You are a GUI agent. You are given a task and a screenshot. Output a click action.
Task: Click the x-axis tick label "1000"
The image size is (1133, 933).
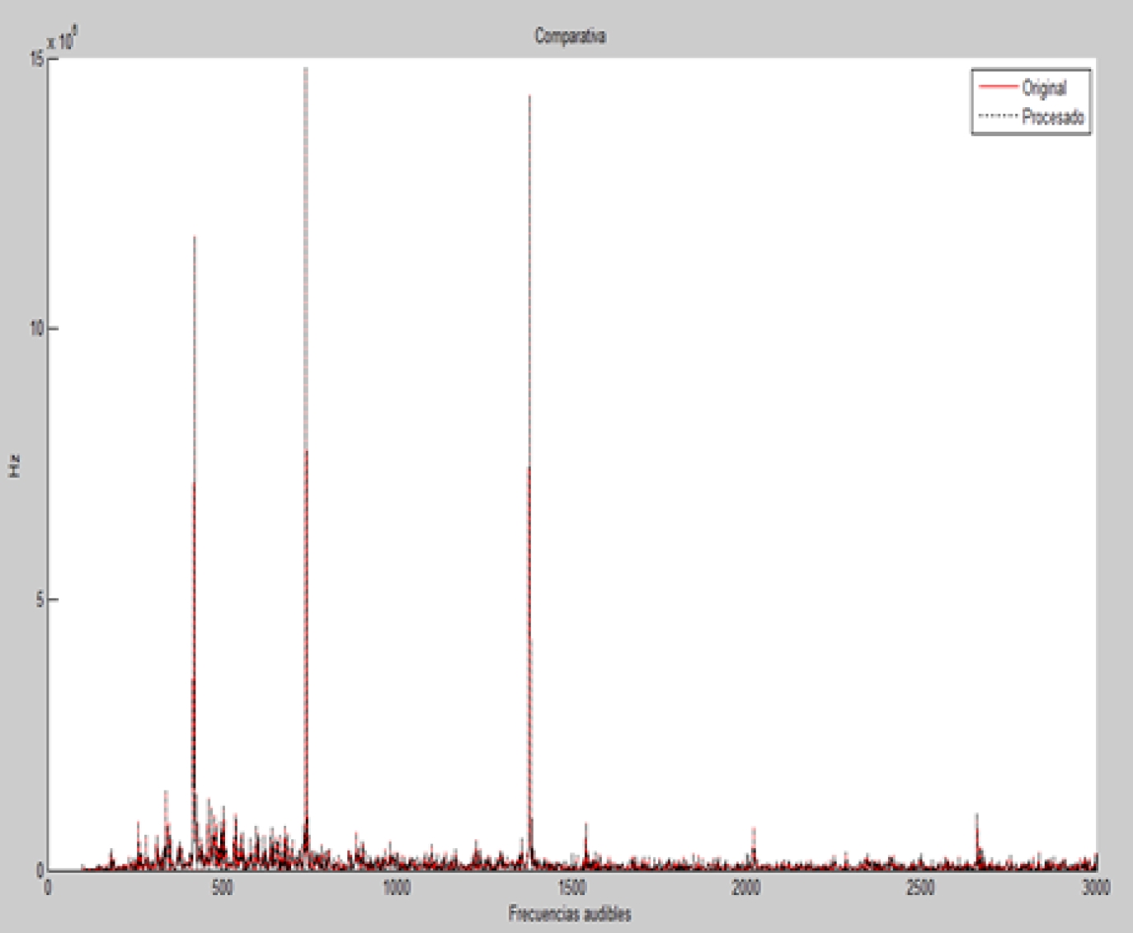[x=397, y=888]
